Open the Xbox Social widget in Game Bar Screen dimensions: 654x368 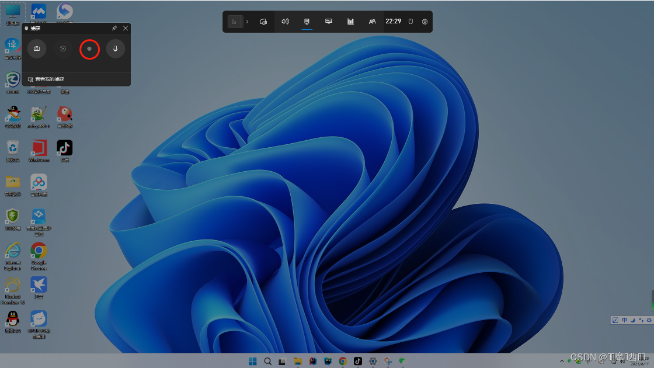point(373,22)
